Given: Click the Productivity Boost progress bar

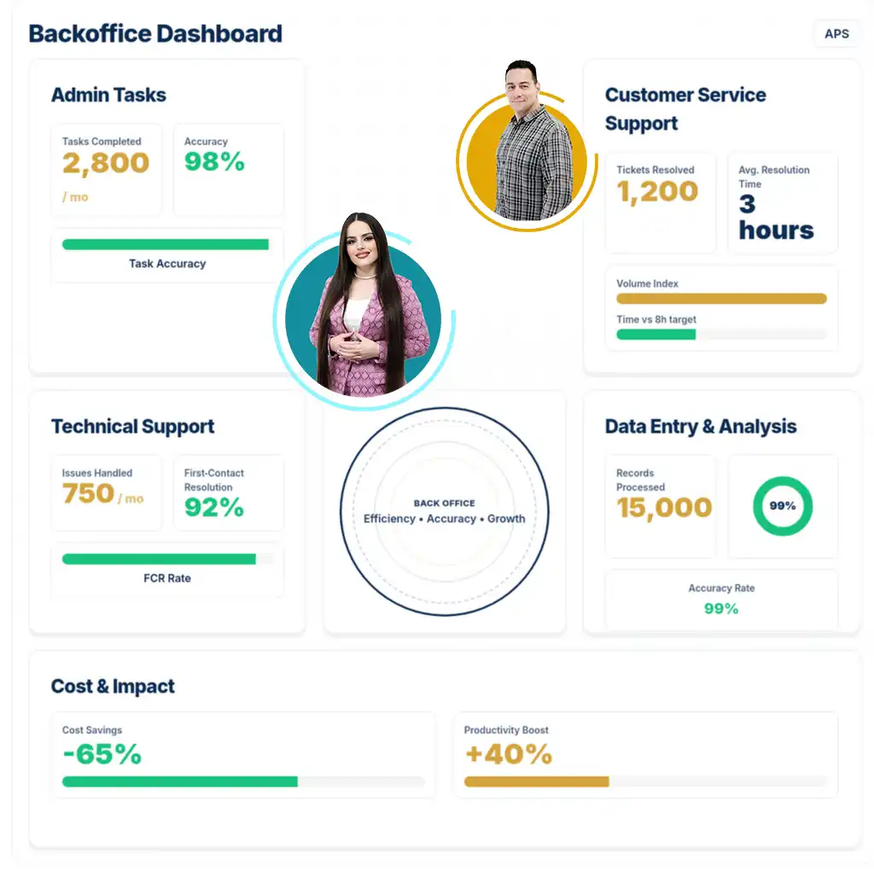Looking at the screenshot, I should point(645,782).
